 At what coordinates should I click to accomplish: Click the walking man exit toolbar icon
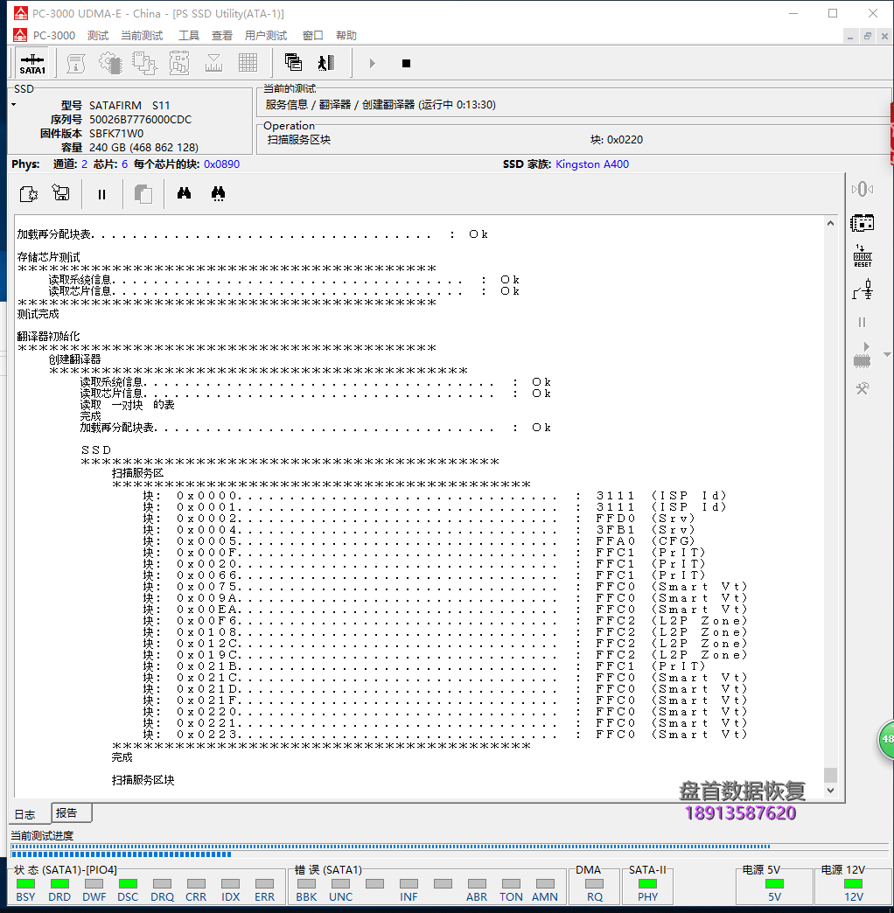[x=326, y=62]
